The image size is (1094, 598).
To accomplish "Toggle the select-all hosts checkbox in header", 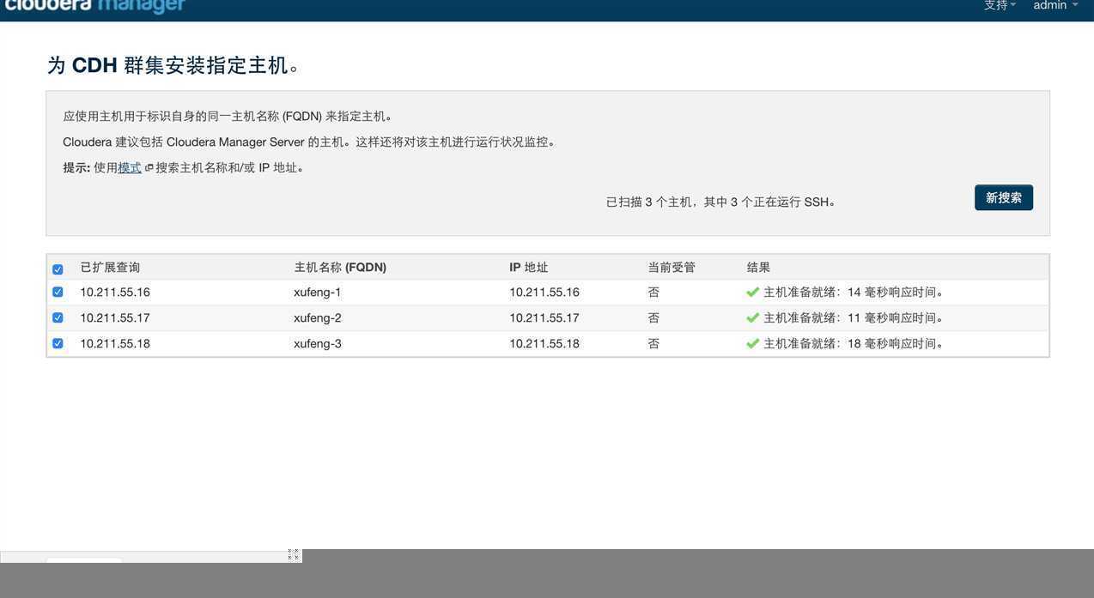I will tap(58, 269).
